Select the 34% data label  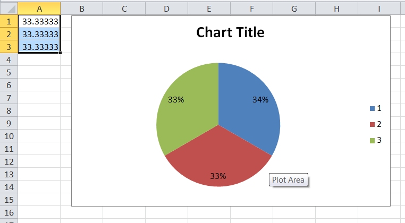[260, 99]
